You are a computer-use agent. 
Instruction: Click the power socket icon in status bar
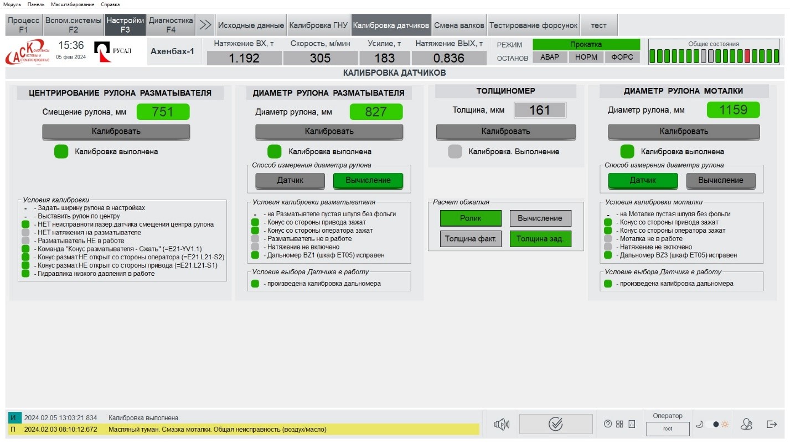pos(632,424)
